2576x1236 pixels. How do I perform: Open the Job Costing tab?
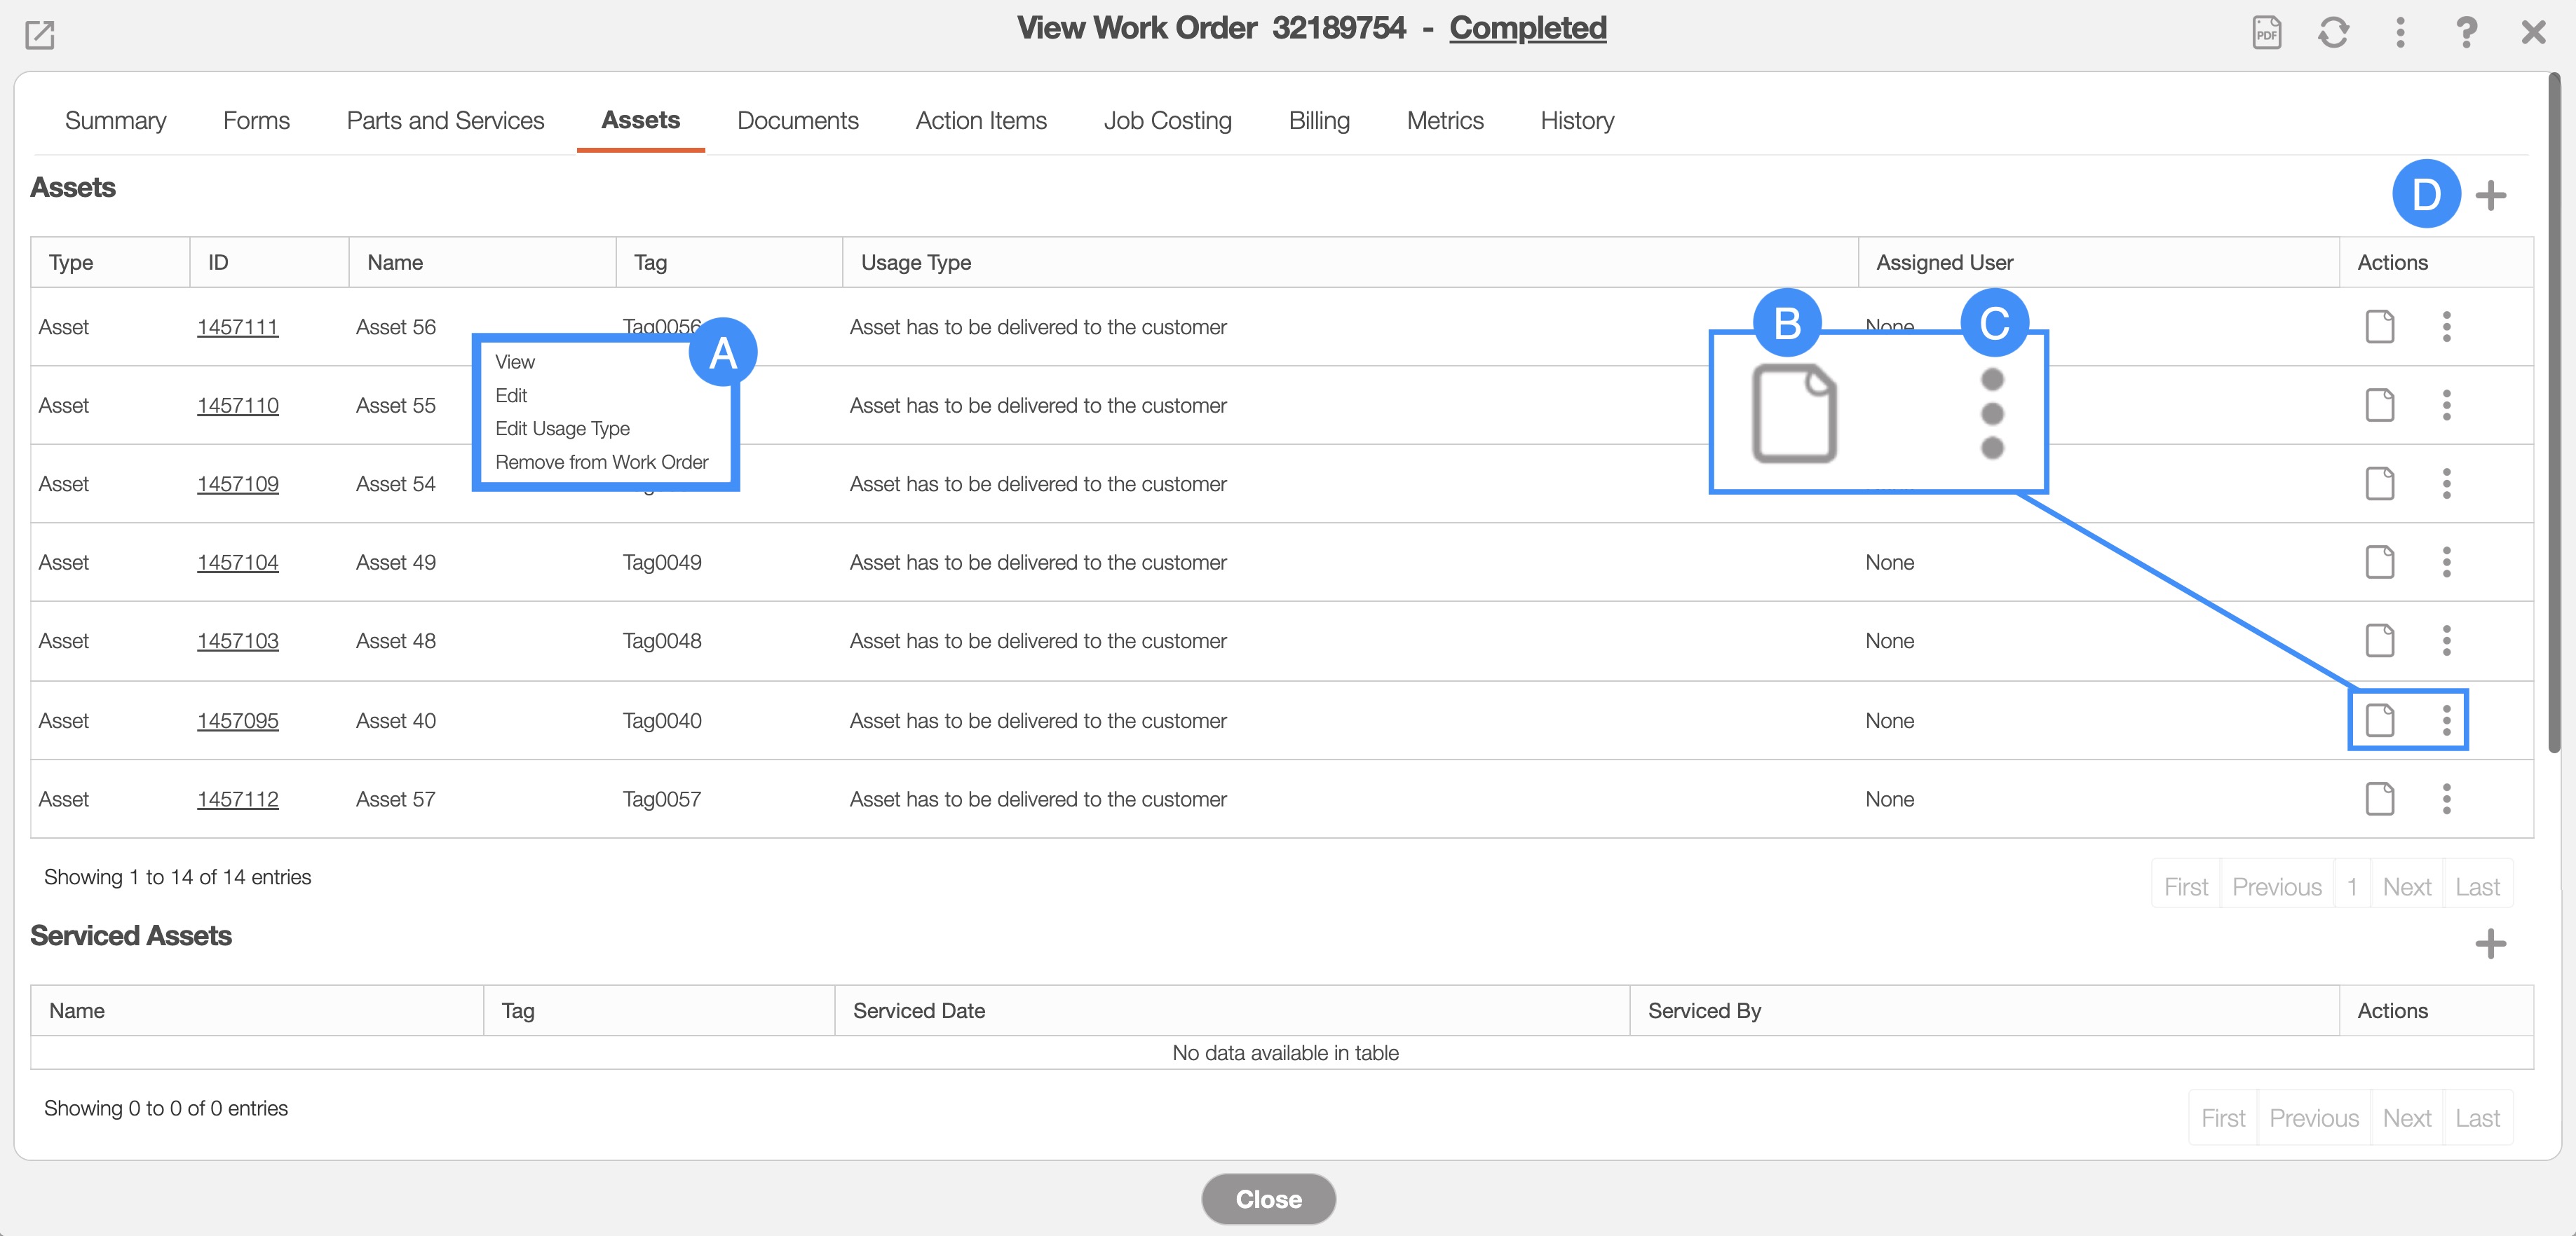(1167, 121)
